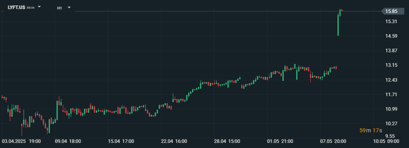
Task: Click the 15.31 price axis label
Action: 391,22
